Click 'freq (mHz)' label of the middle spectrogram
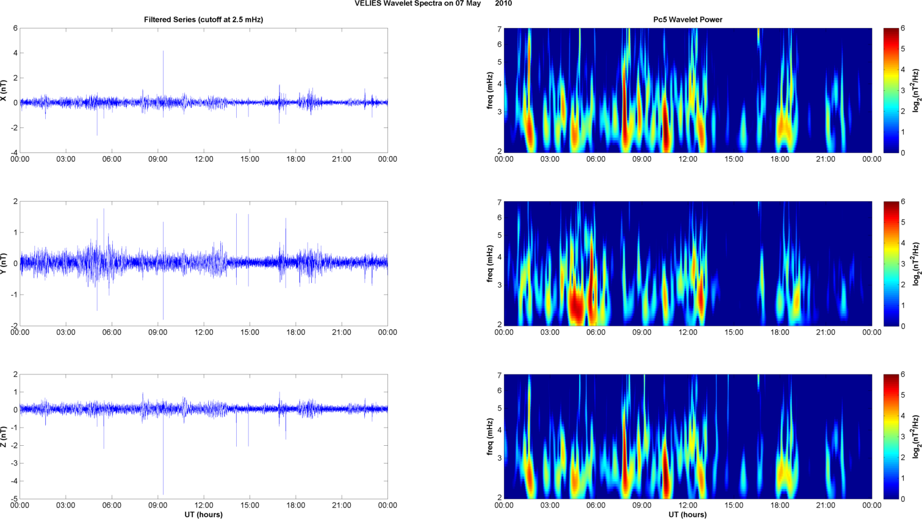 (490, 263)
